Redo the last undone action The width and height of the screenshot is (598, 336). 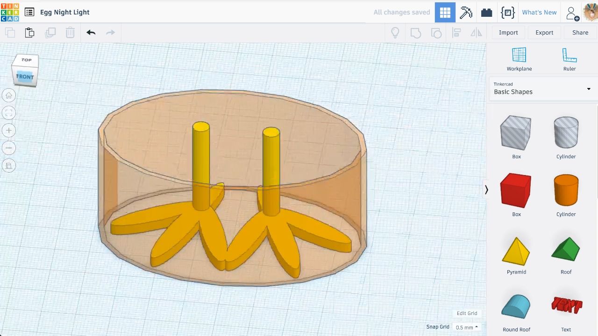[111, 32]
